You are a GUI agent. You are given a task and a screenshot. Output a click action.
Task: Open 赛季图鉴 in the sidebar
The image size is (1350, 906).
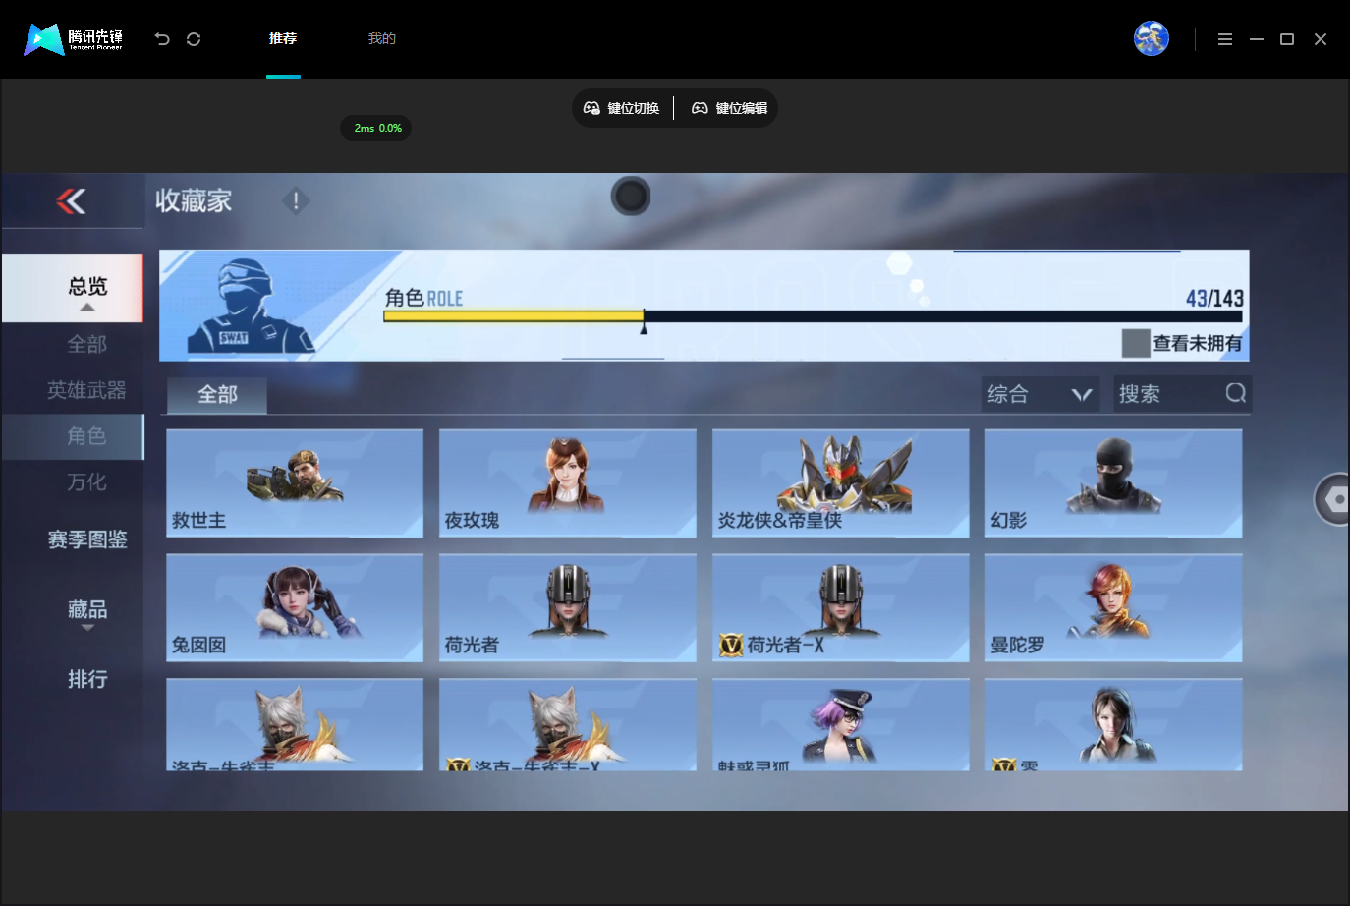click(87, 539)
